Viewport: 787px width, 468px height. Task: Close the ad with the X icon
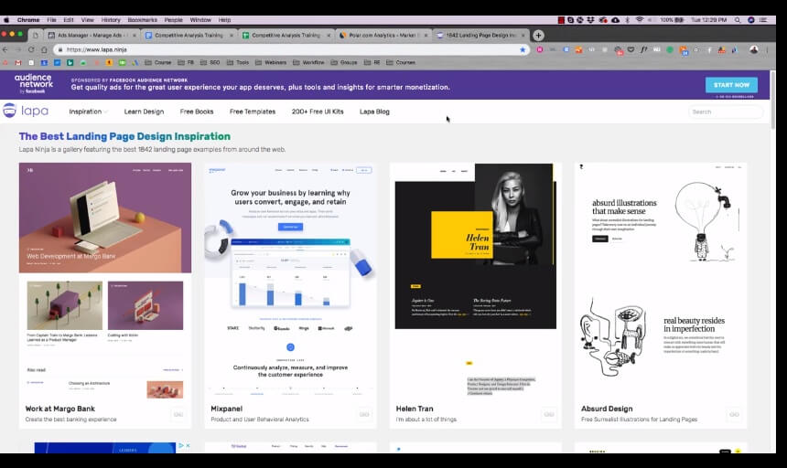point(189,445)
